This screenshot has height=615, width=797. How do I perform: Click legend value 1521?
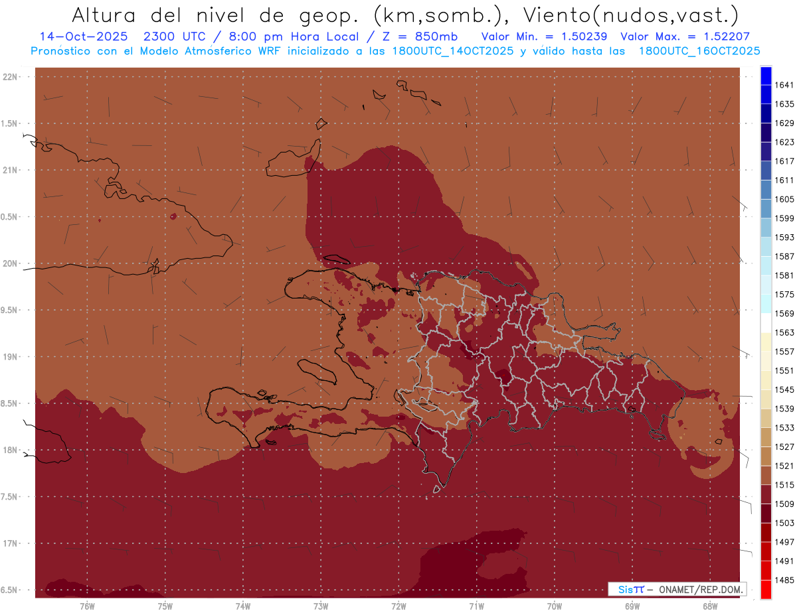784,466
